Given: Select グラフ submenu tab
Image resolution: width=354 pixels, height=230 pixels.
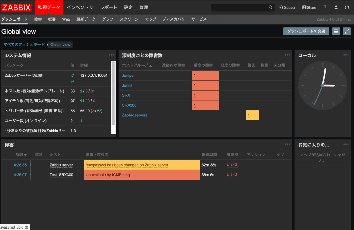Looking at the screenshot, I should (108, 19).
